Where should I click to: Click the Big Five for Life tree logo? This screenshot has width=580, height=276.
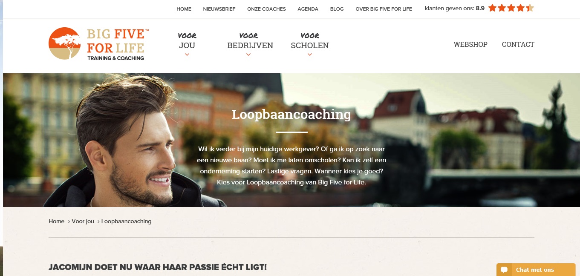pyautogui.click(x=64, y=43)
